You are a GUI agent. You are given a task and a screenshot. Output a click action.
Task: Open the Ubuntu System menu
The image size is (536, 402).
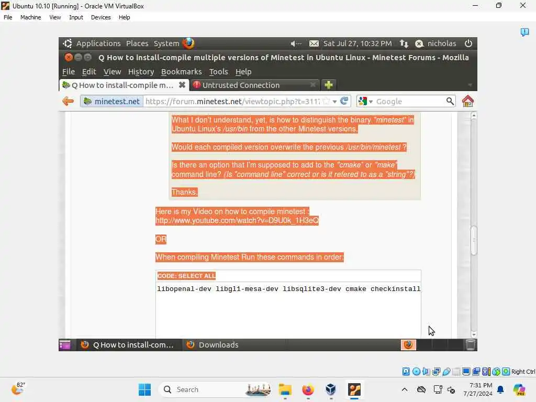pyautogui.click(x=166, y=43)
